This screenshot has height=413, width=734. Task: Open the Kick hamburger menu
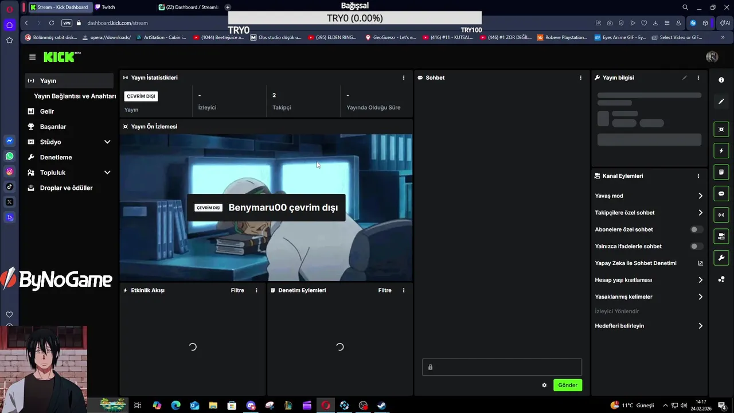(x=32, y=57)
